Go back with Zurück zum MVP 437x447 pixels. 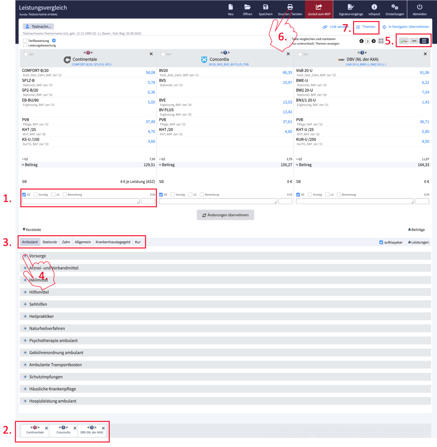coord(319,10)
